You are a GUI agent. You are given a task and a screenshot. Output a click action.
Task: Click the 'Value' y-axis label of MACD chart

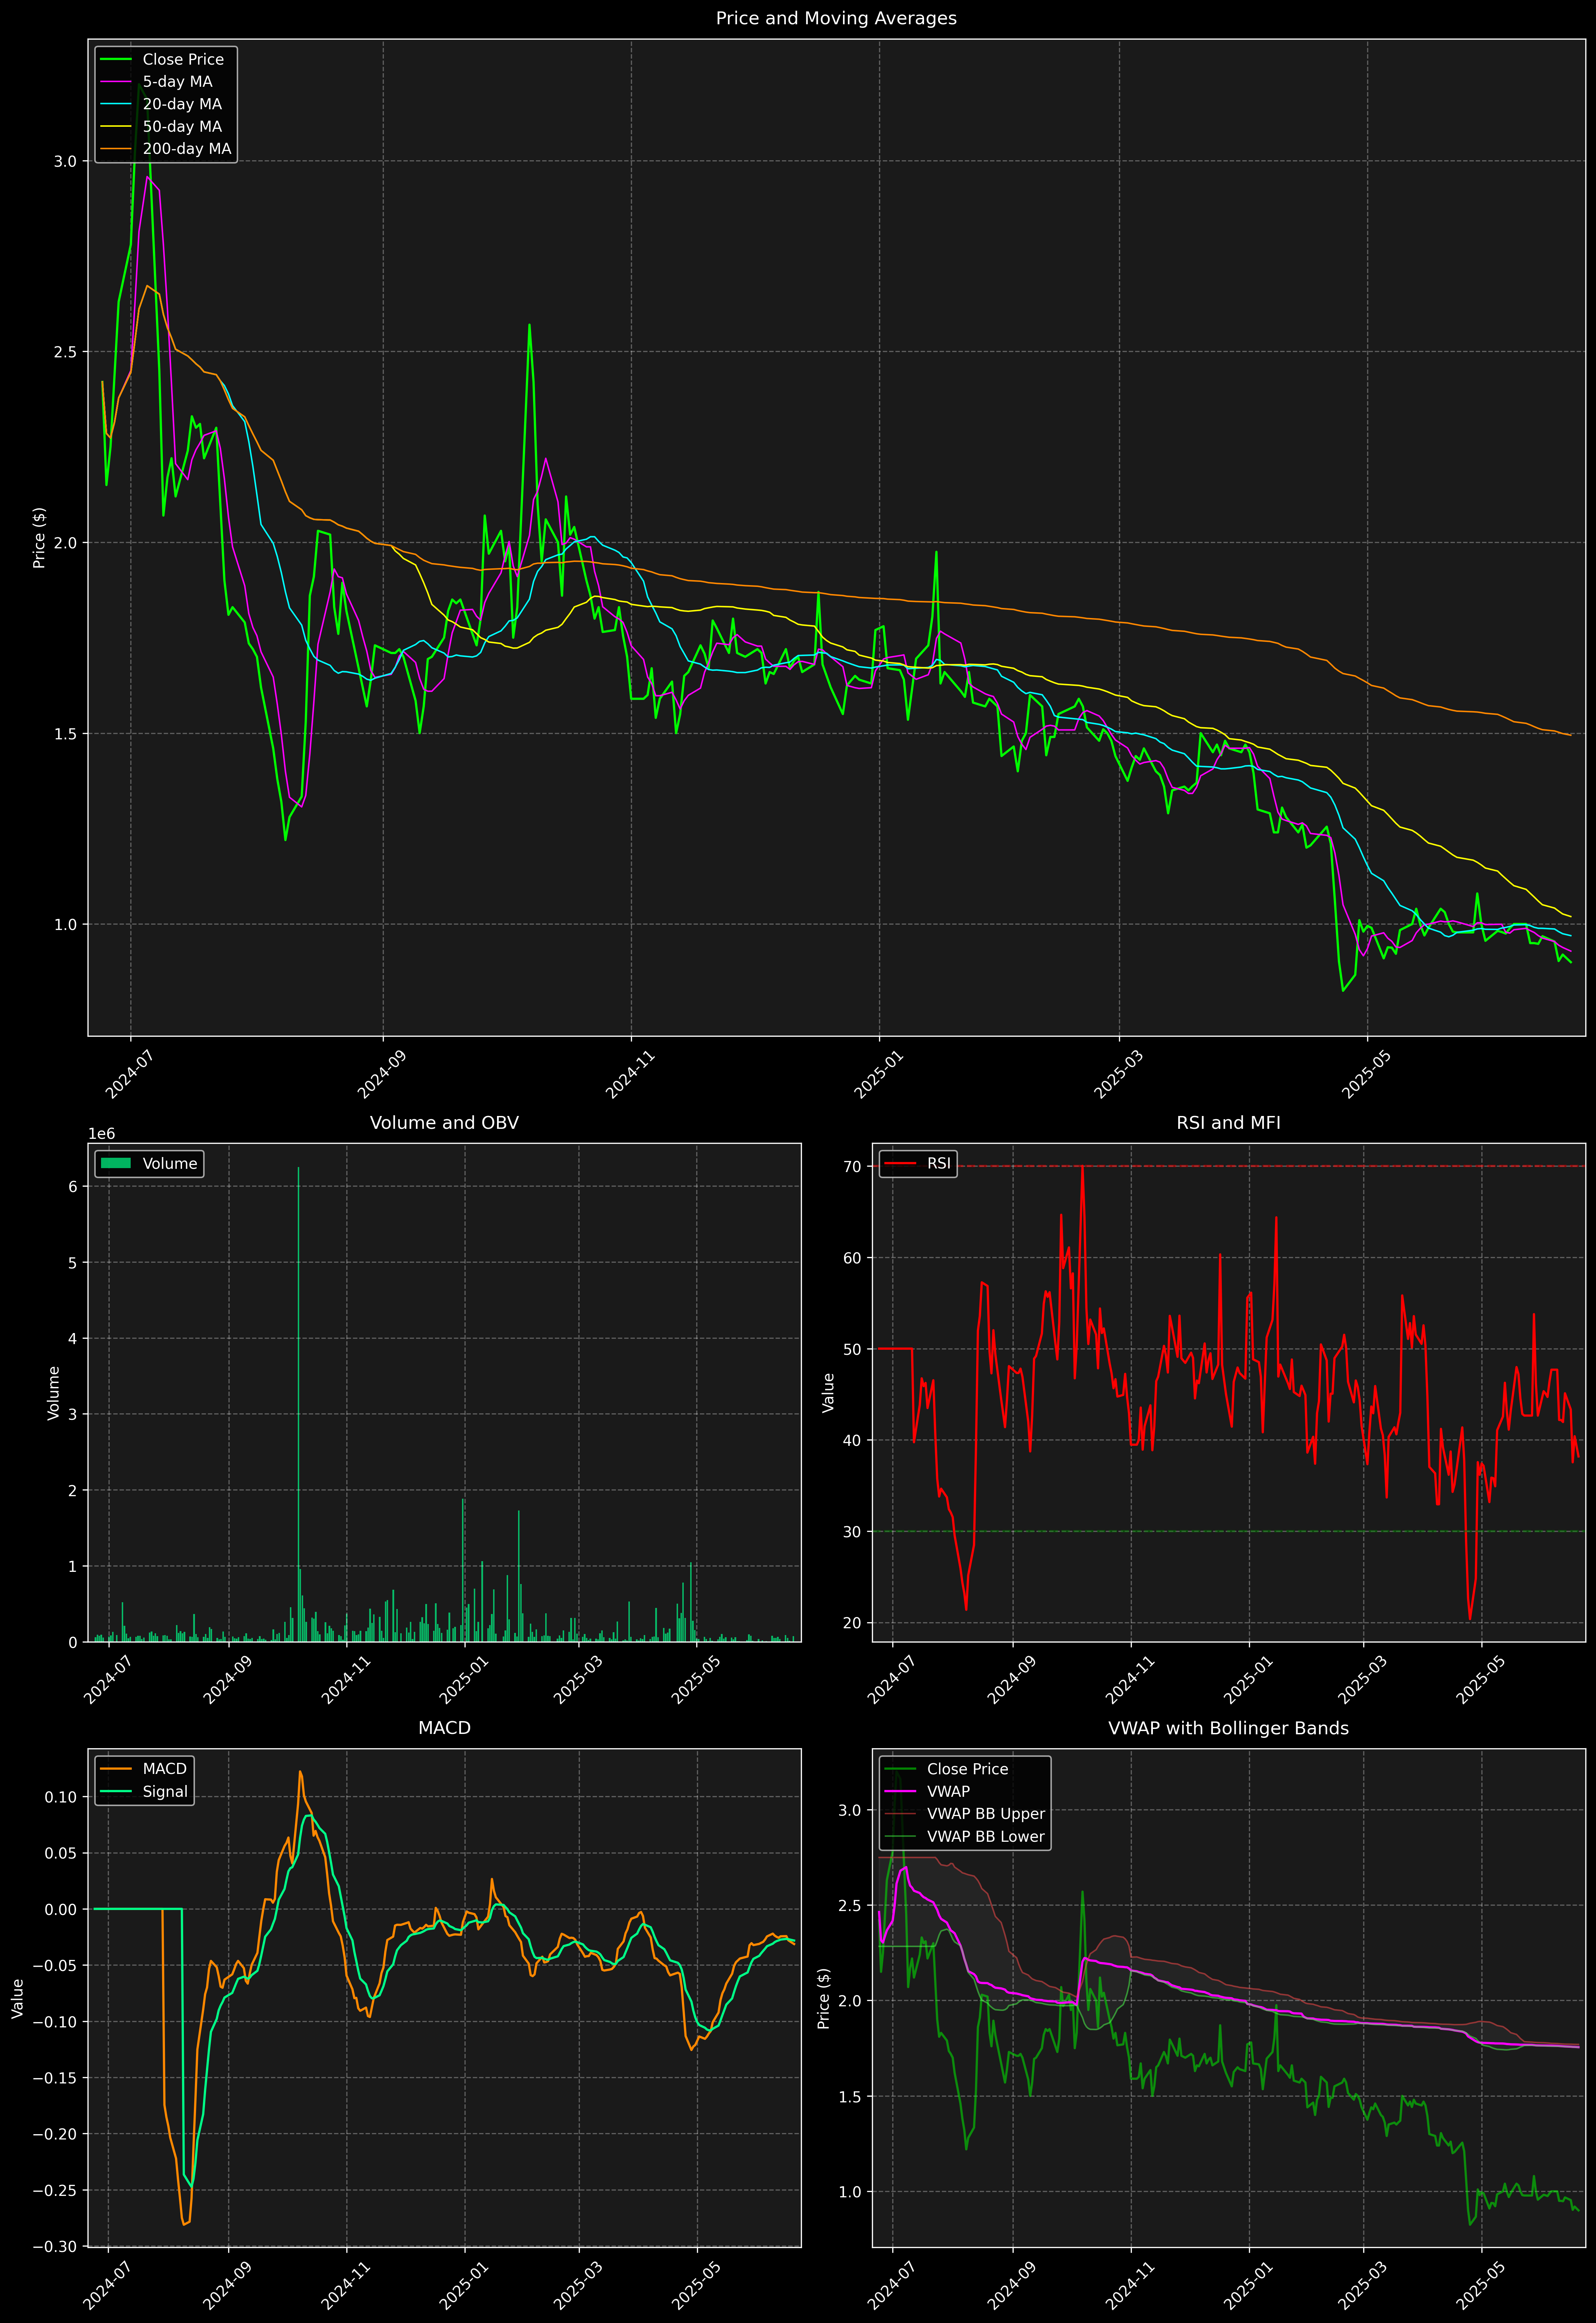pos(18,1998)
